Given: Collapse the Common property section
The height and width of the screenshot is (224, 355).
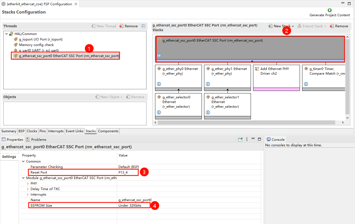Looking at the screenshot, I should [x=23, y=161].
